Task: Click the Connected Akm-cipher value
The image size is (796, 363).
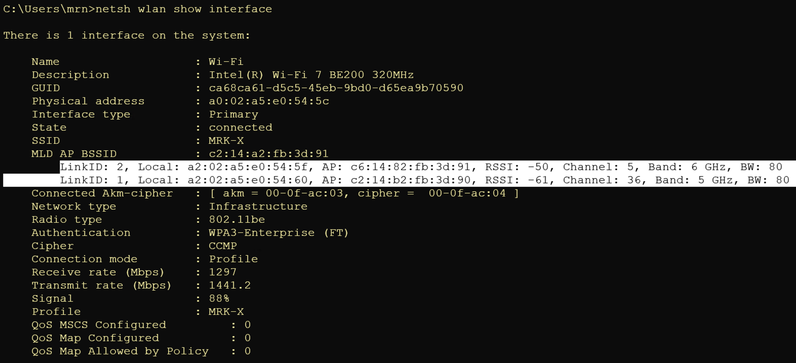Action: pyautogui.click(x=364, y=193)
